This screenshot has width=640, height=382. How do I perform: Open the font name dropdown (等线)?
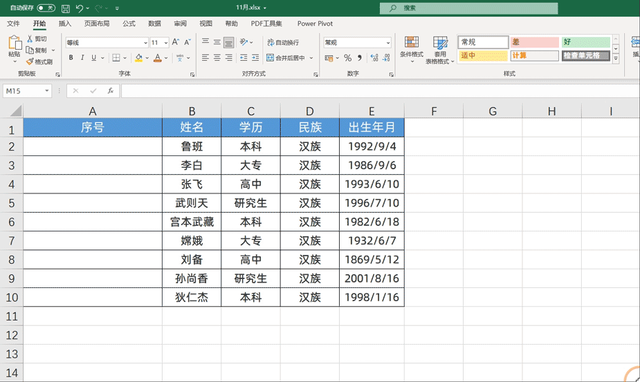coord(145,42)
